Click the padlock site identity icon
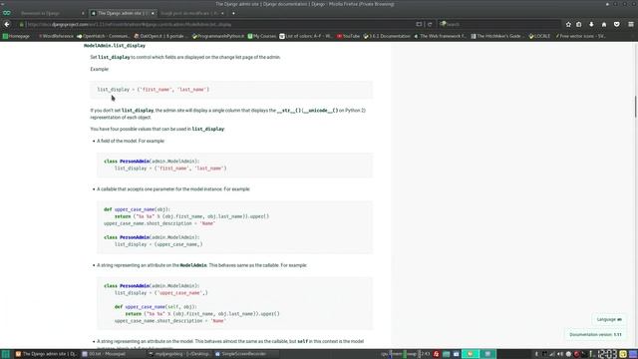The width and height of the screenshot is (638, 359). pyautogui.click(x=22, y=24)
